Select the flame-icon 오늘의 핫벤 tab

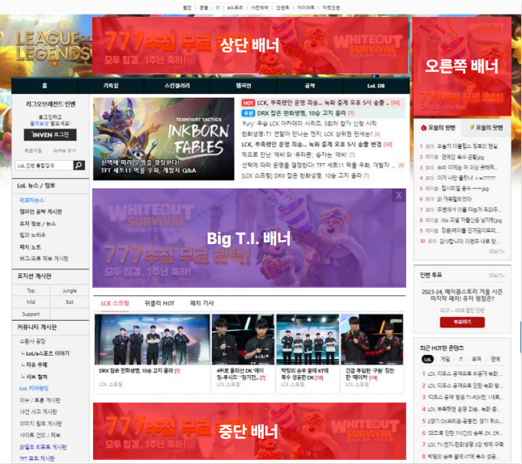[x=438, y=128]
